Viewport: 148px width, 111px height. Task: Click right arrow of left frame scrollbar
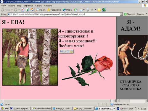coord(114,101)
